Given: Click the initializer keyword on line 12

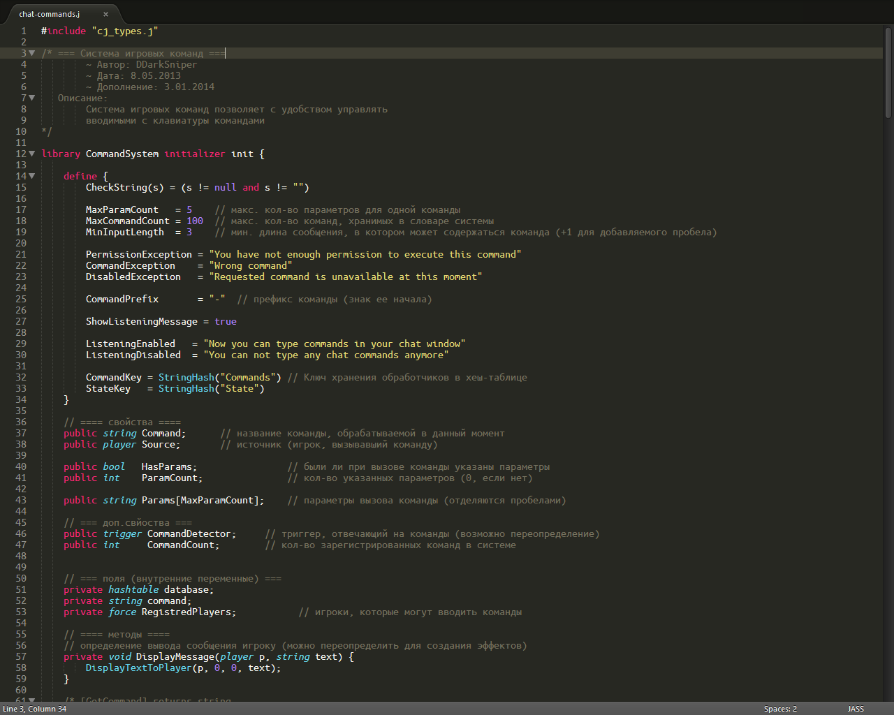Looking at the screenshot, I should click(x=195, y=154).
